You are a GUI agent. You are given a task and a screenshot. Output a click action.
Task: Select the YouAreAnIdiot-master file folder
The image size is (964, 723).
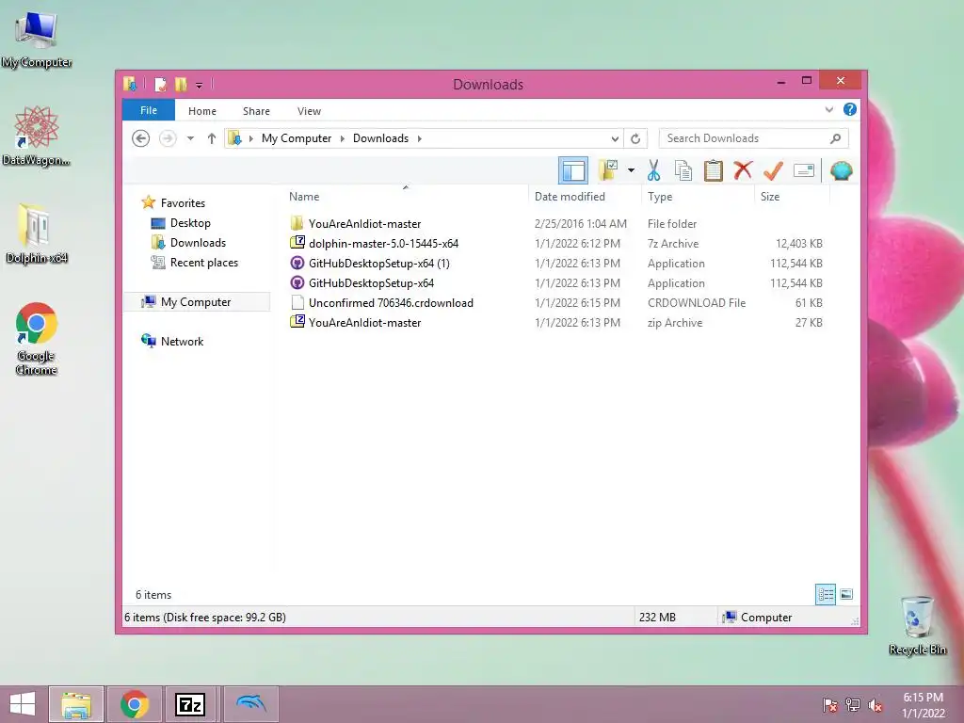pos(364,224)
